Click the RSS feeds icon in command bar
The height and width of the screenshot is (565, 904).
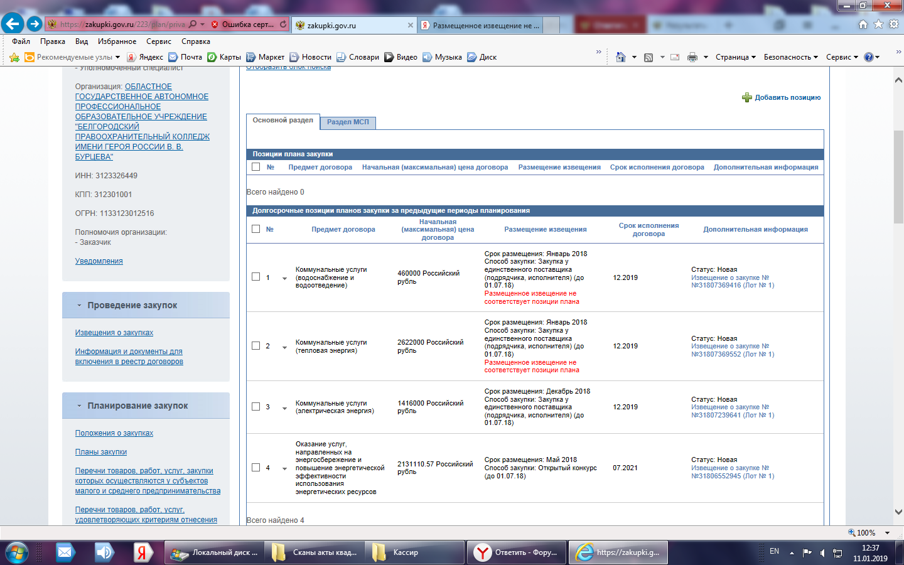pos(648,57)
